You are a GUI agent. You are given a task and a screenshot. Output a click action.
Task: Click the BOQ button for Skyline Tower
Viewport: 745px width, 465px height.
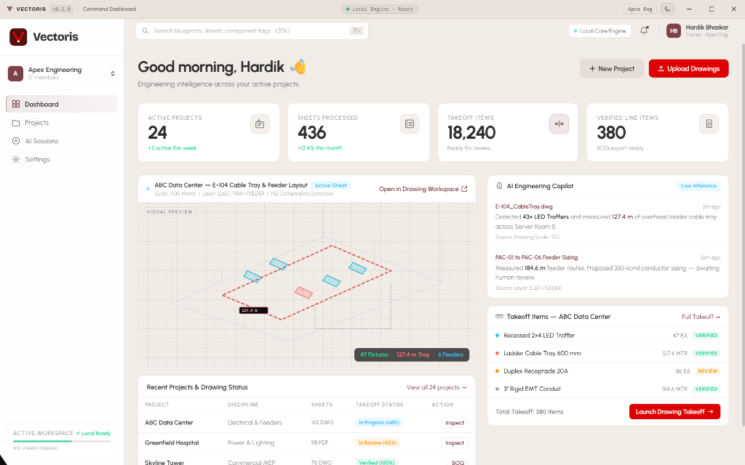click(x=458, y=463)
